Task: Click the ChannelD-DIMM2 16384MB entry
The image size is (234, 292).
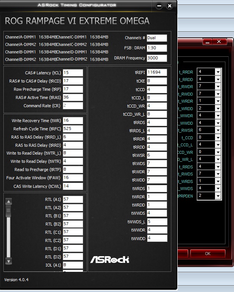Action: [82, 59]
